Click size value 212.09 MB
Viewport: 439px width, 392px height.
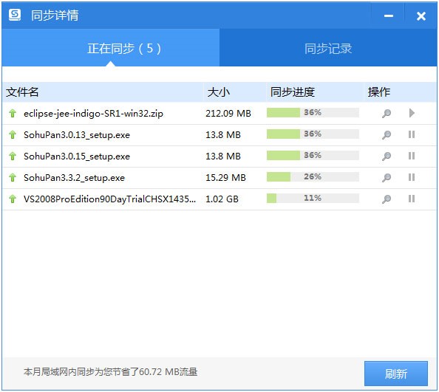point(228,113)
